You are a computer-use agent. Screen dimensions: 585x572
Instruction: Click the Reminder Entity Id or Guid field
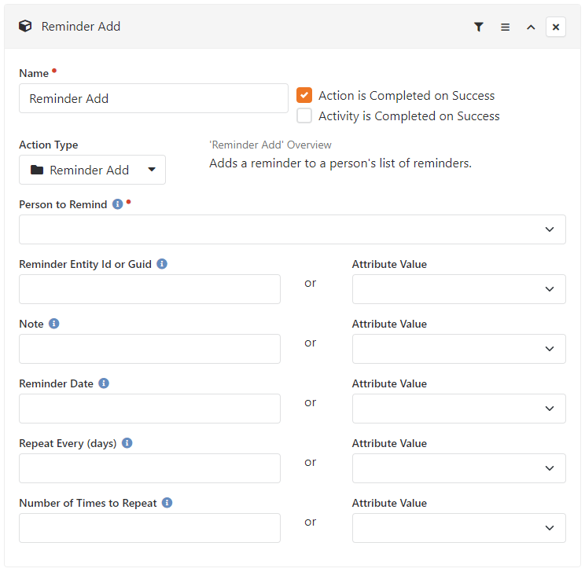[x=149, y=289]
